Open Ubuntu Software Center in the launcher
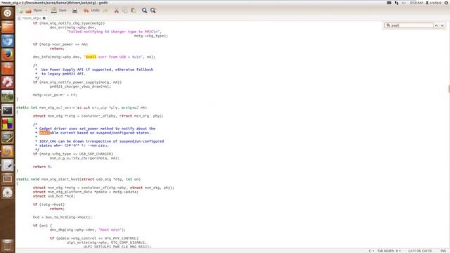The width and height of the screenshot is (450, 253). tap(8, 68)
